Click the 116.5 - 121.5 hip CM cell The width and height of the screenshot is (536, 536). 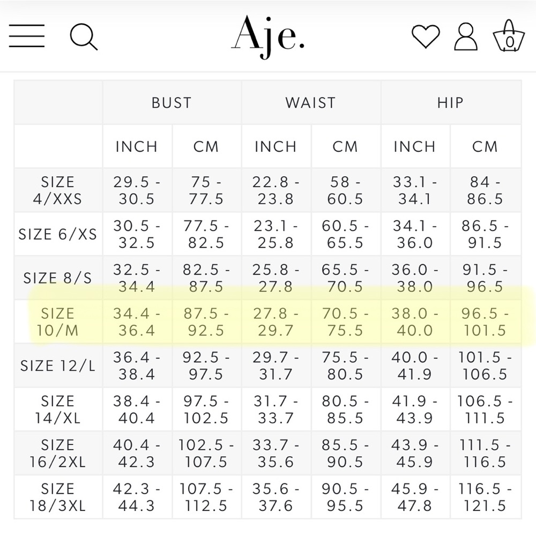485,497
